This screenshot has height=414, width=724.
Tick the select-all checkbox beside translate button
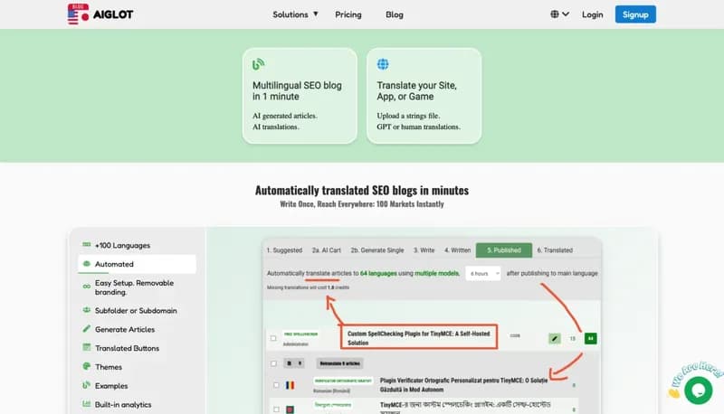click(x=273, y=363)
